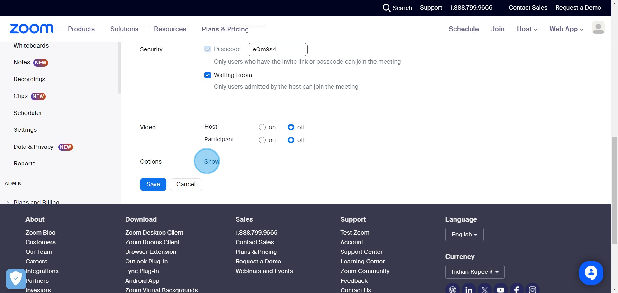Go to Plans & Pricing in navbar
Screen dimensions: 618x293
(225, 29)
